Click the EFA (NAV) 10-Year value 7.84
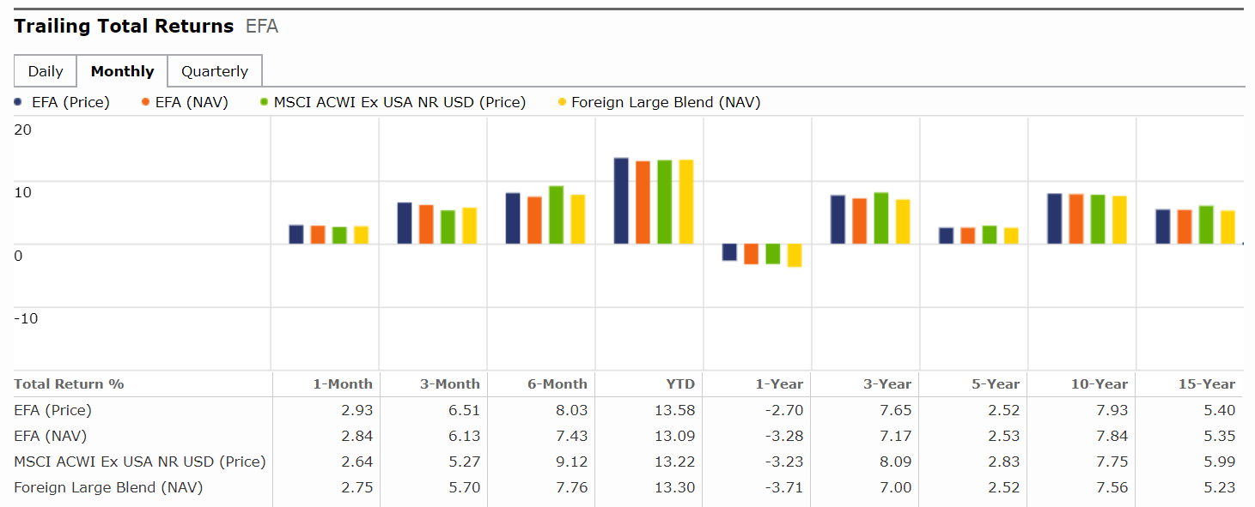1255x507 pixels. point(1112,436)
